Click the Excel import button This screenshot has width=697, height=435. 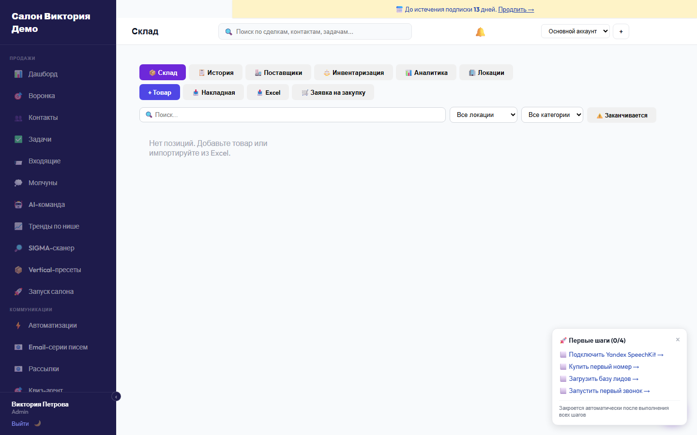pos(268,92)
